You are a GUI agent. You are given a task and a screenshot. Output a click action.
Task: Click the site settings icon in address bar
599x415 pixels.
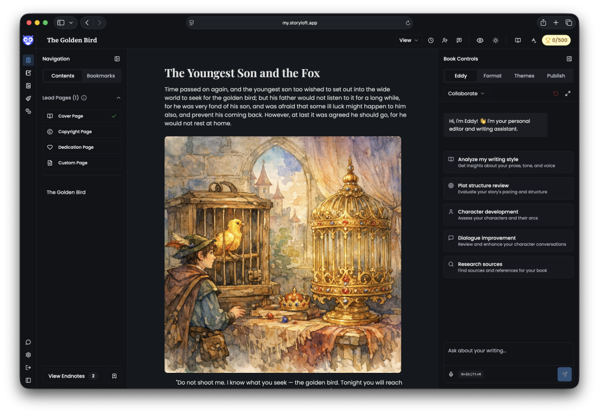tap(192, 23)
